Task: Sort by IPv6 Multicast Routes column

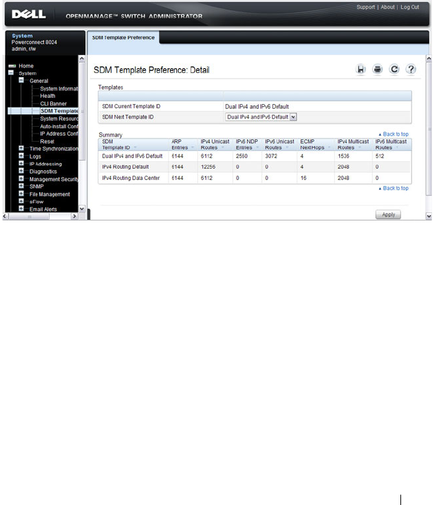Action: 391,145
